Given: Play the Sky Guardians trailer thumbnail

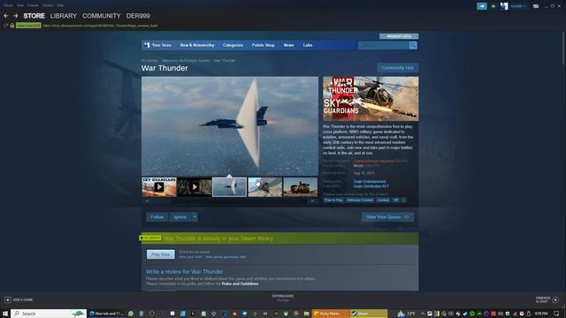Looking at the screenshot, I should [x=159, y=186].
